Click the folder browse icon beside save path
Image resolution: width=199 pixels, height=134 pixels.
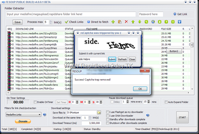pyautogui.click(x=99, y=112)
